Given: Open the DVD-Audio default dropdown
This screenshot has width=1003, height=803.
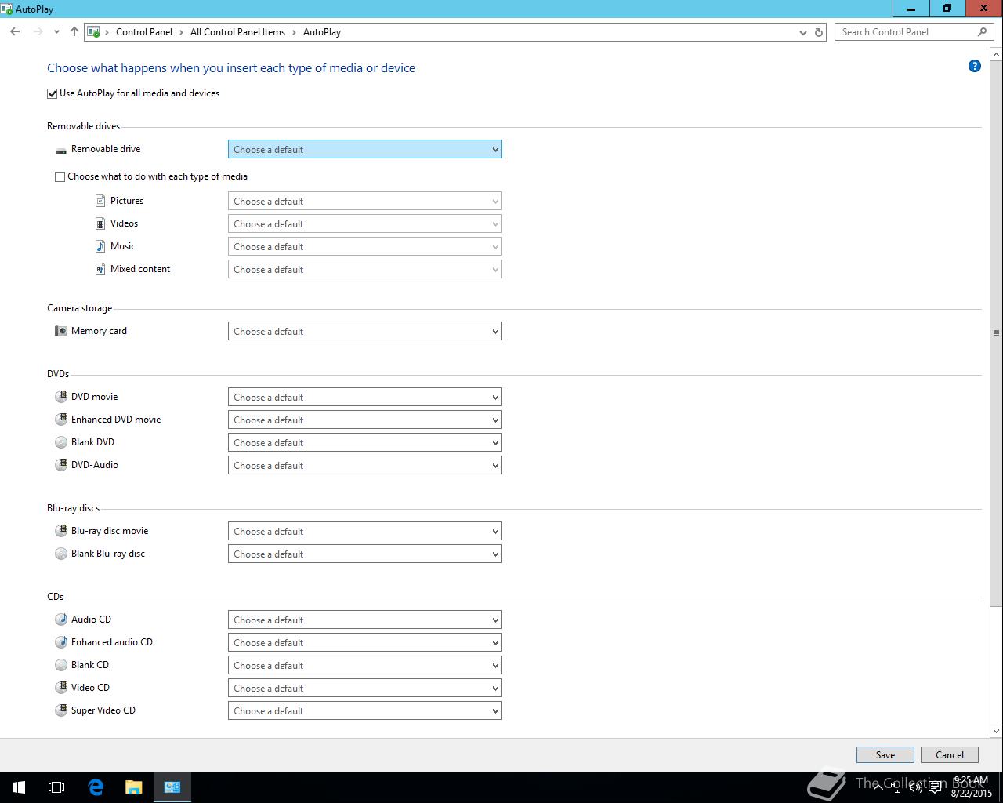Looking at the screenshot, I should tap(365, 465).
